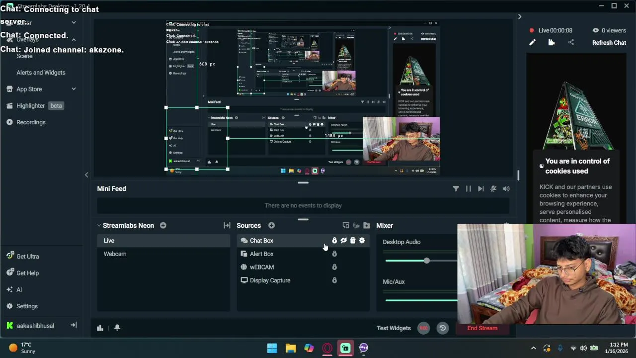Open the weather widget showing 17°C Sunny
636x358 pixels.
pyautogui.click(x=22, y=348)
